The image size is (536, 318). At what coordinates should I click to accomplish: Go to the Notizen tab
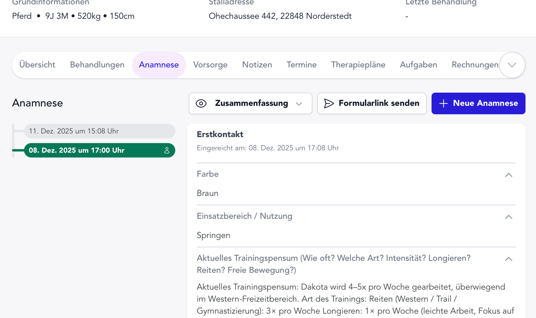click(x=257, y=65)
